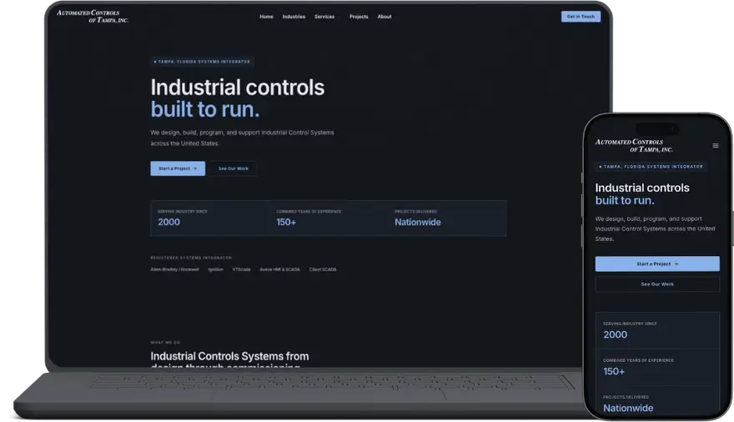Viewport: 734px width, 422px height.
Task: Tap See Our Work on the phone
Action: point(657,284)
